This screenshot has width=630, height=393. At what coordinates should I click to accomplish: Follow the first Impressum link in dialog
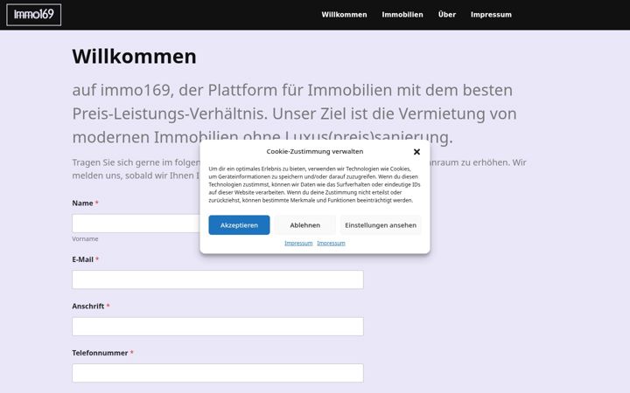click(x=298, y=243)
